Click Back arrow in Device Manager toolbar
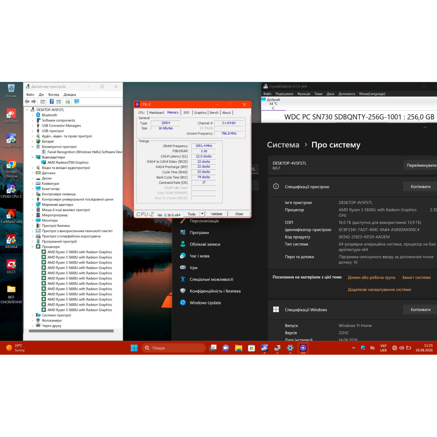The height and width of the screenshot is (437, 437). point(27,102)
